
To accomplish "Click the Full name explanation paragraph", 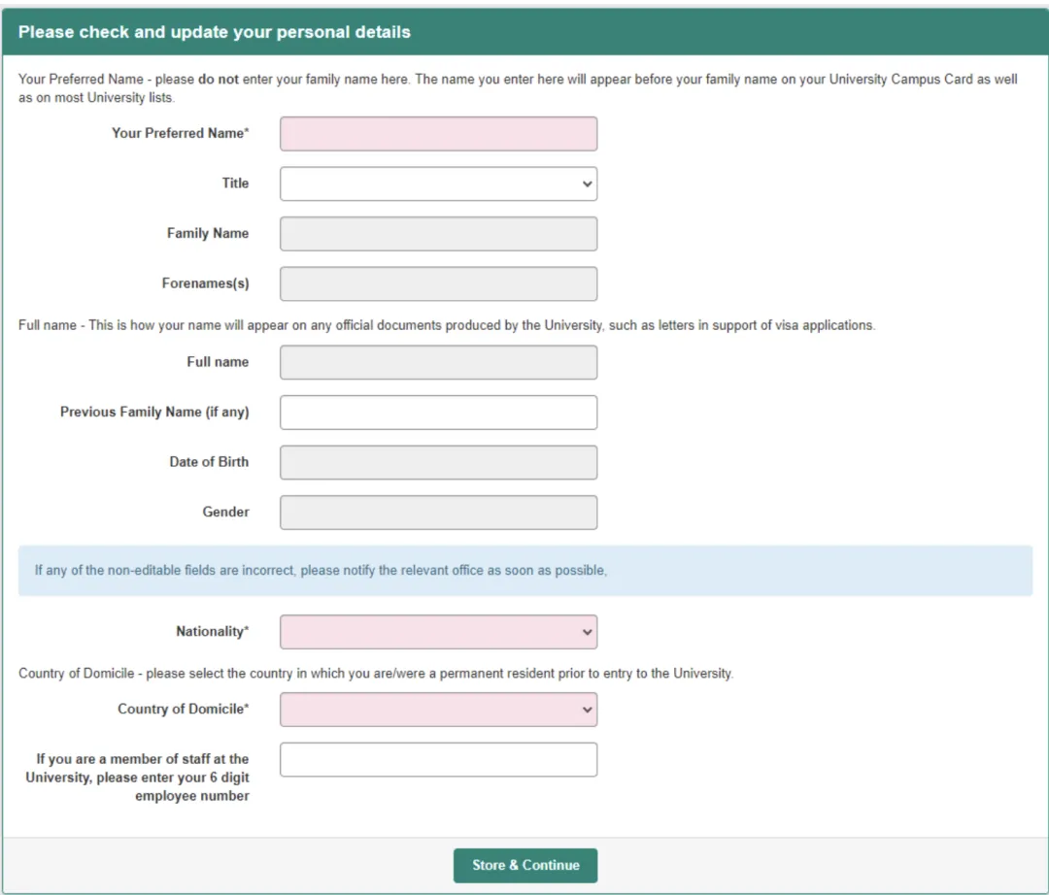I will (x=446, y=325).
